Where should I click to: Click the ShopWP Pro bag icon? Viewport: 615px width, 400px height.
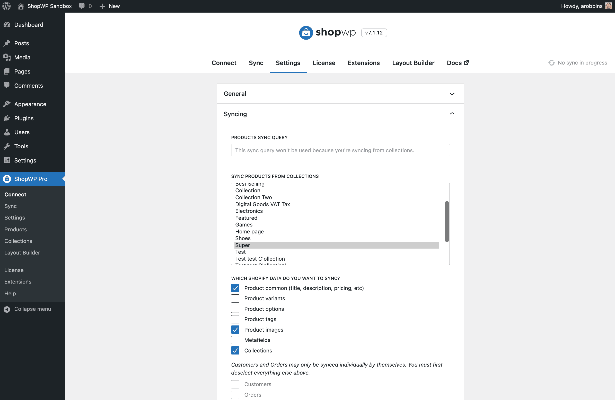[x=7, y=179]
